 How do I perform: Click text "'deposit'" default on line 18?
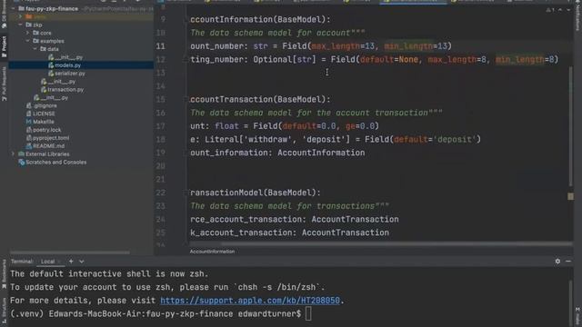point(455,139)
